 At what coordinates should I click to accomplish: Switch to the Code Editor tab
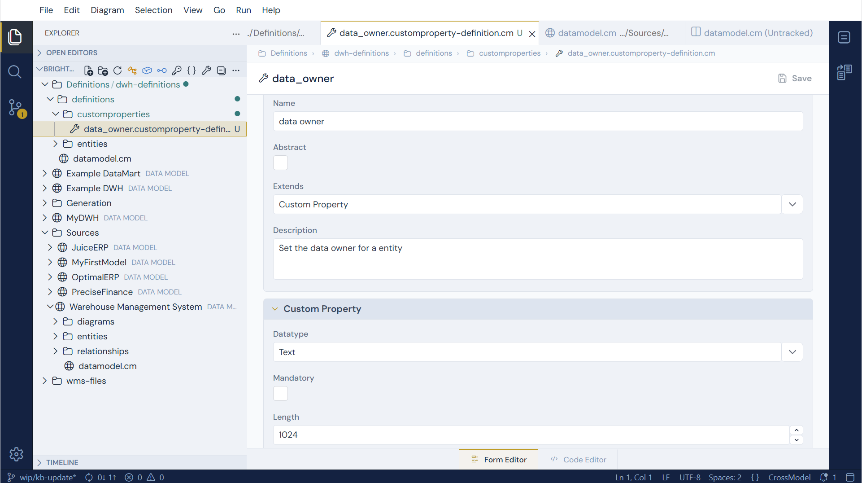point(578,460)
